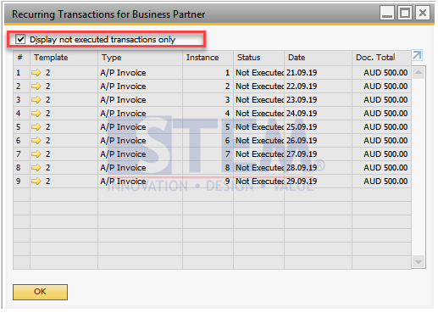Open template link arrow in row 1
Screen dimensions: 438x313
36,73
